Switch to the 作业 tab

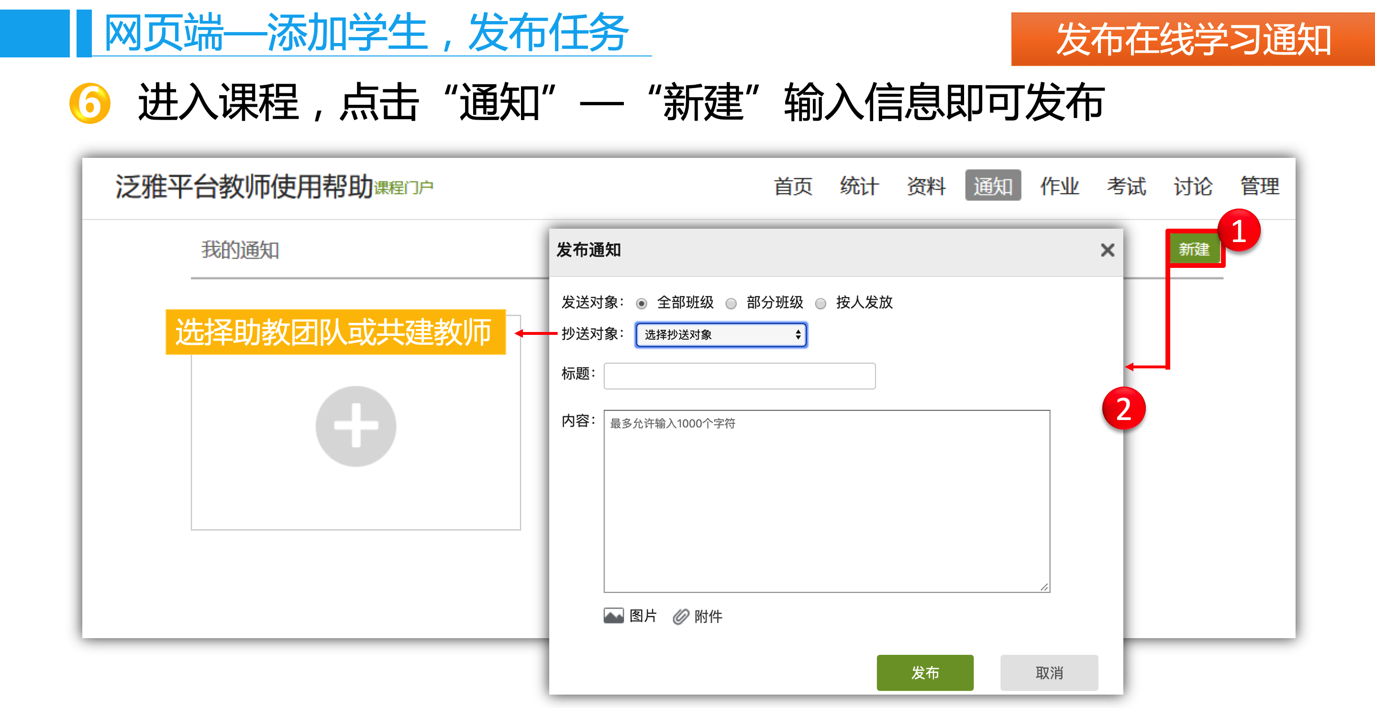[x=1059, y=186]
